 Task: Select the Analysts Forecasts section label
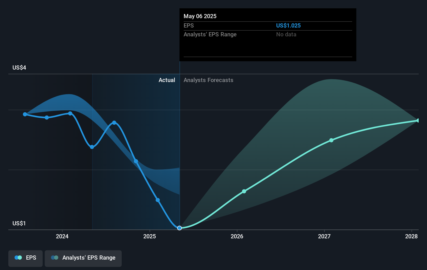[208, 80]
